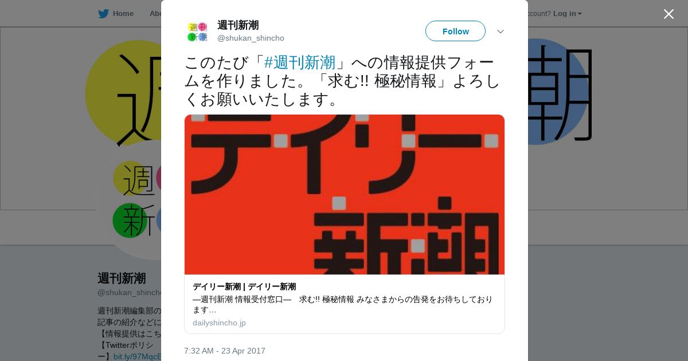
Task: Open the bit.ly policy link in bio
Action: pos(138,356)
